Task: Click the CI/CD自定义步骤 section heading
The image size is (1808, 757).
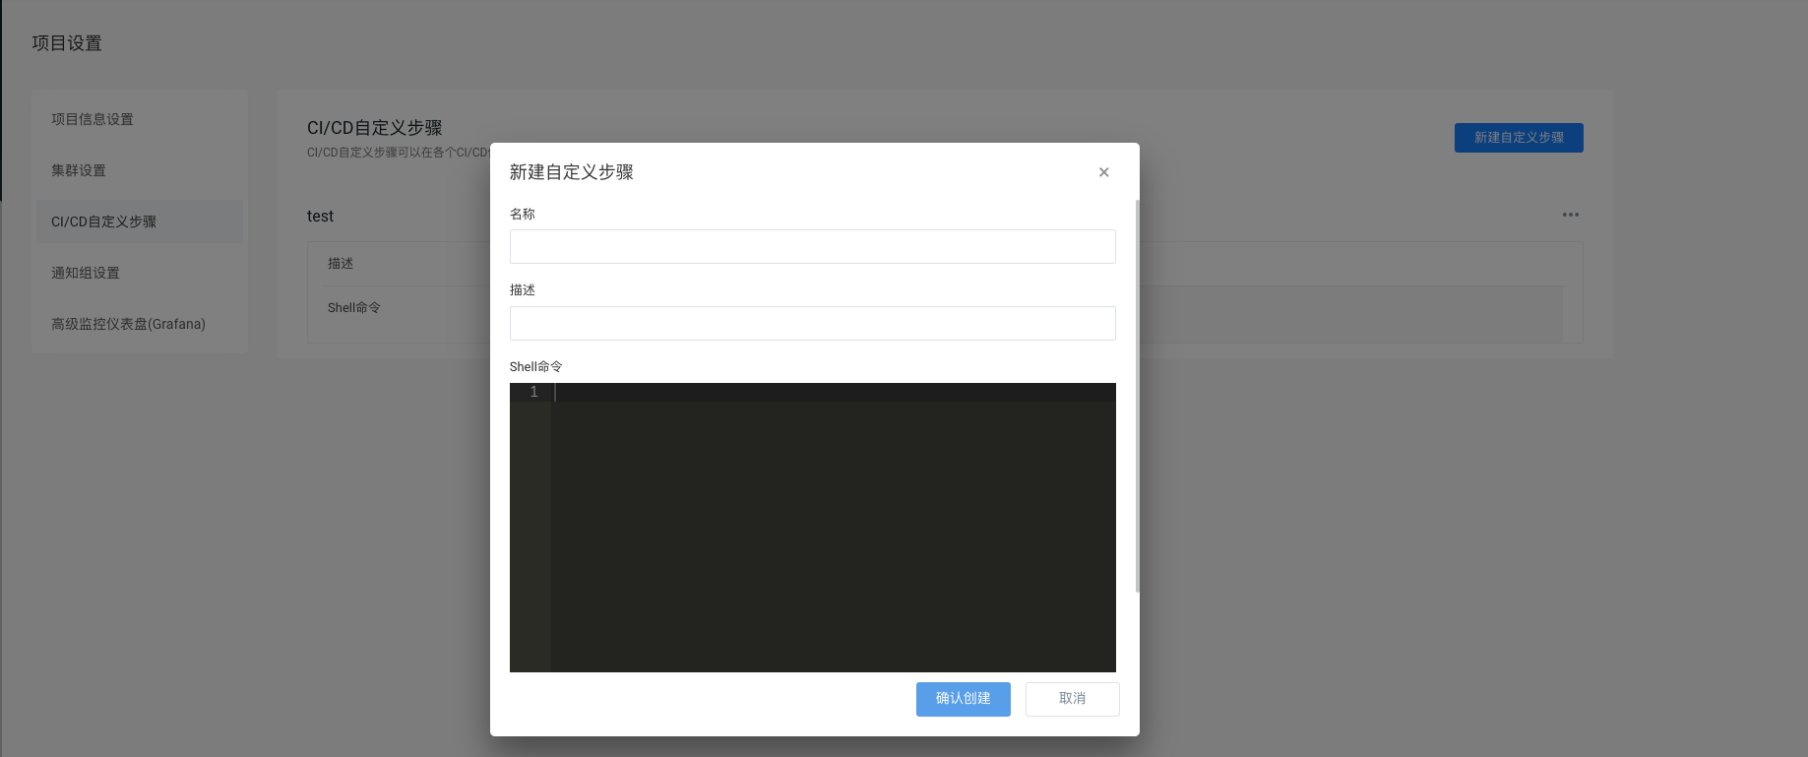Action: (x=375, y=128)
